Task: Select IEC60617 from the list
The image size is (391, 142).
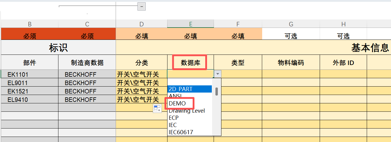Action: (x=181, y=132)
